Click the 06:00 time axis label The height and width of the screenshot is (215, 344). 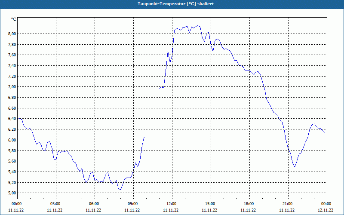click(95, 204)
